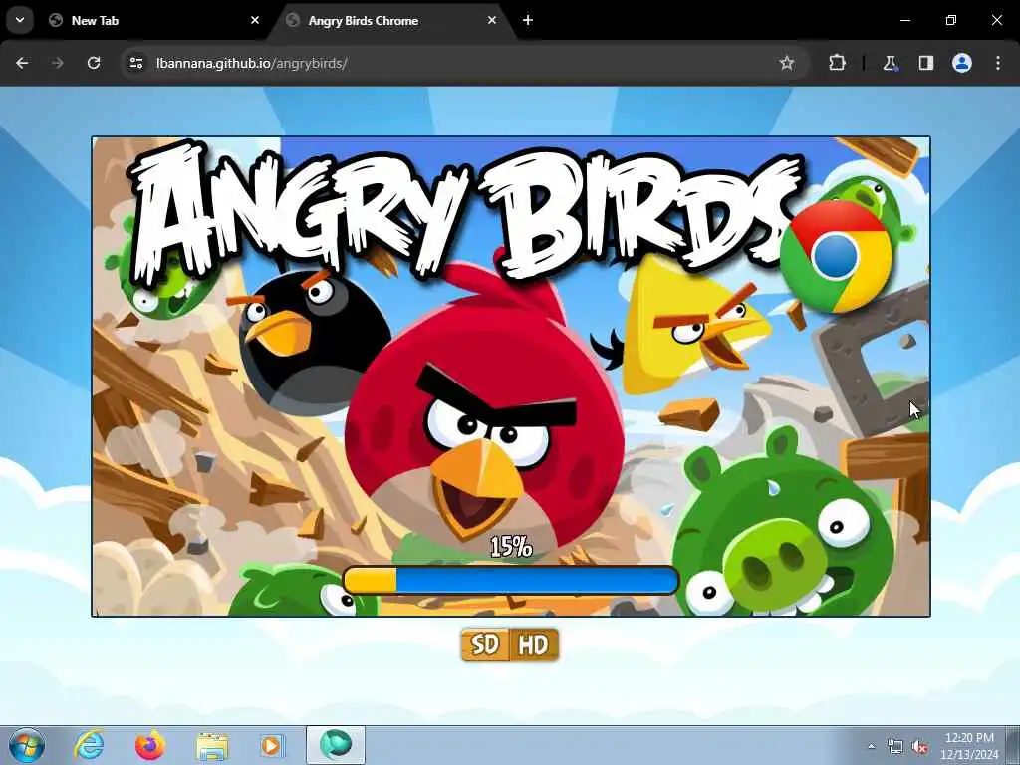Open Chrome Labs flask icon
The height and width of the screenshot is (765, 1020).
[890, 63]
